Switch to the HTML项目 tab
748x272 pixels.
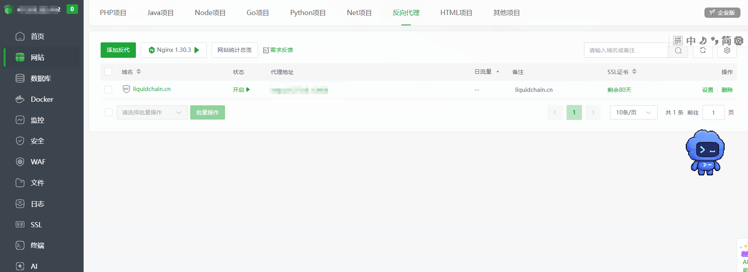coord(456,13)
